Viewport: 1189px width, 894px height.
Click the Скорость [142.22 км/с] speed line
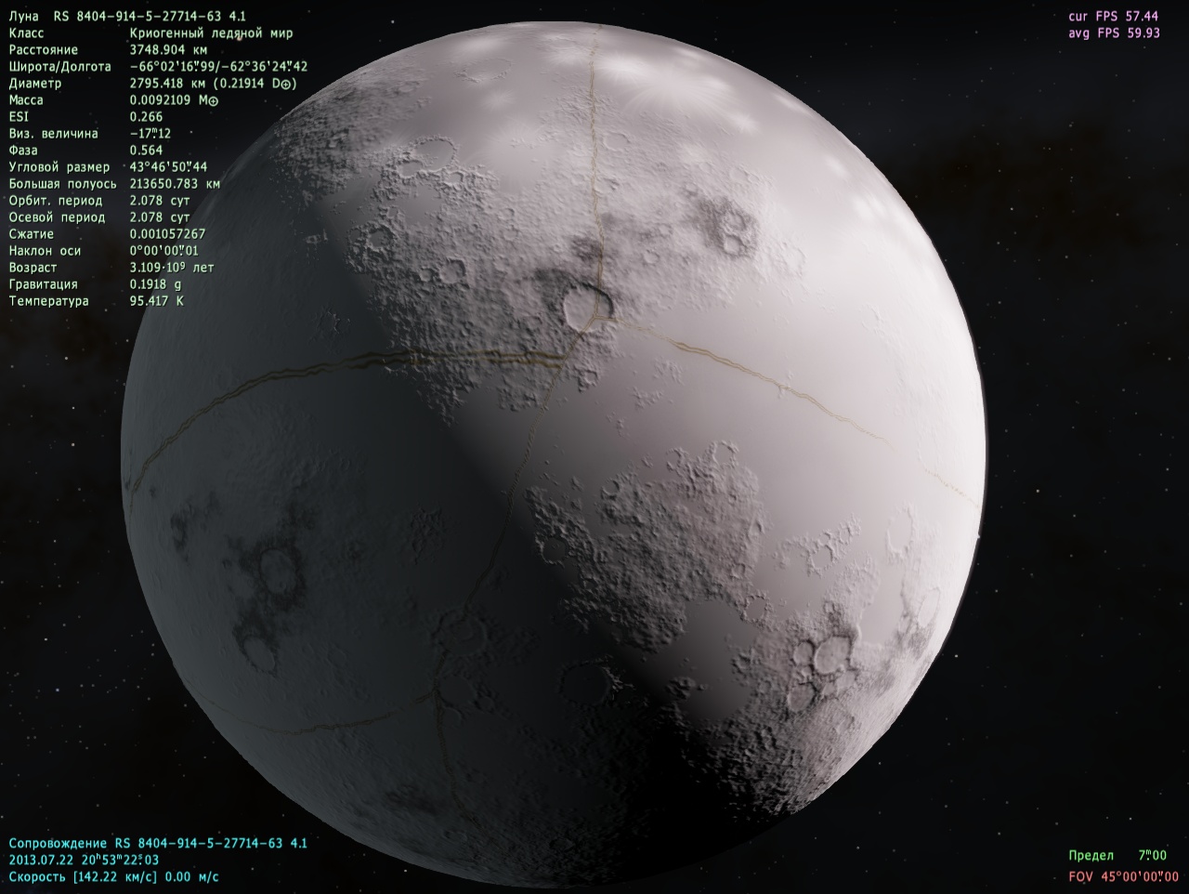point(114,876)
